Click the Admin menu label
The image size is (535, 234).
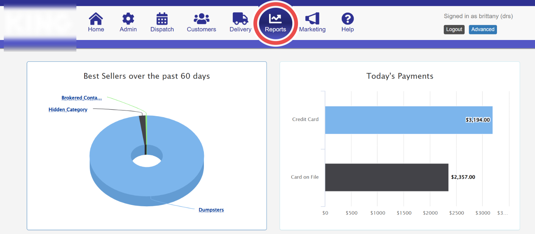(x=128, y=29)
